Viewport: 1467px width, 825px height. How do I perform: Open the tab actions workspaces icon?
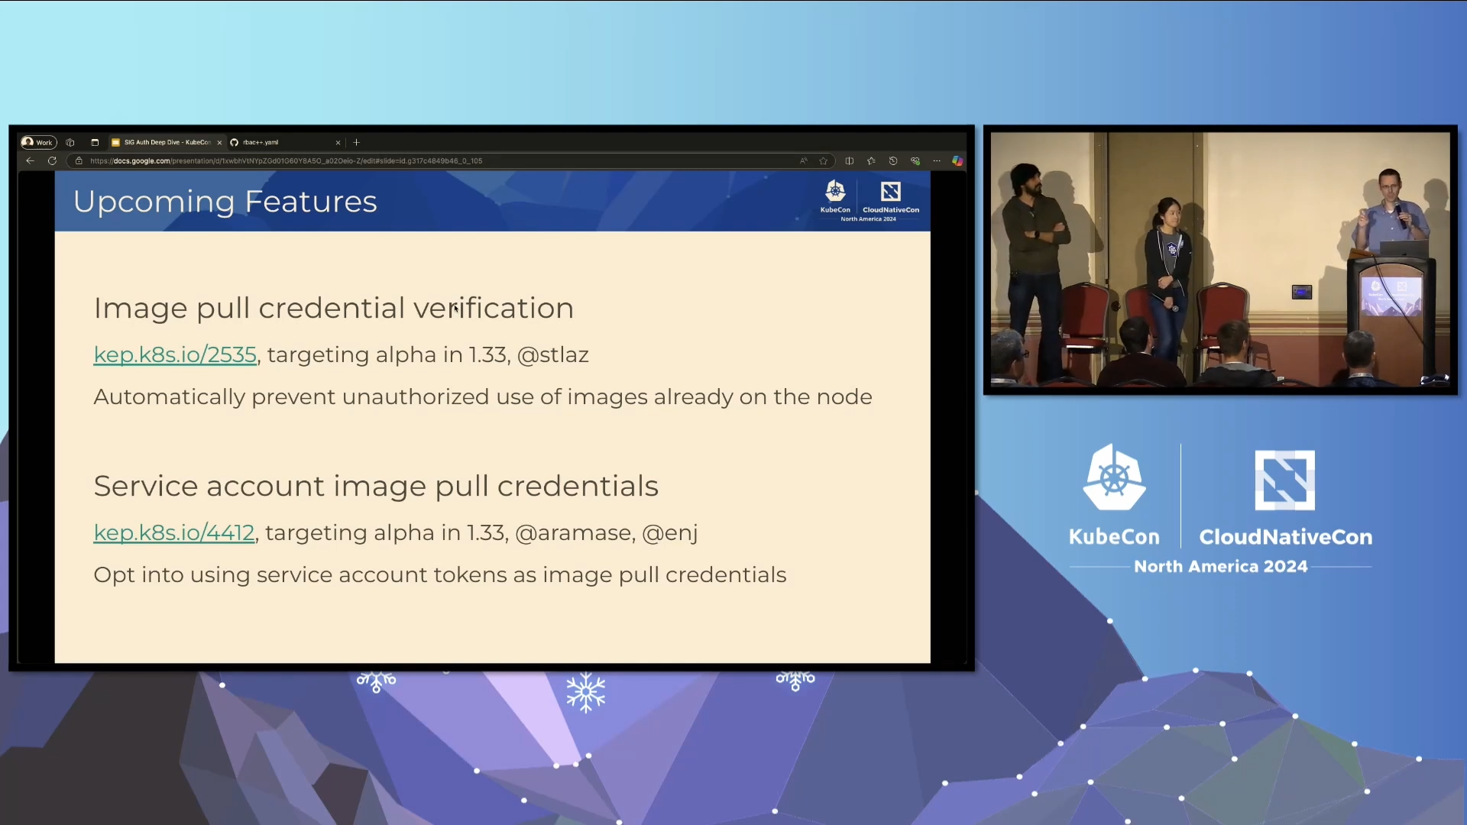point(70,143)
